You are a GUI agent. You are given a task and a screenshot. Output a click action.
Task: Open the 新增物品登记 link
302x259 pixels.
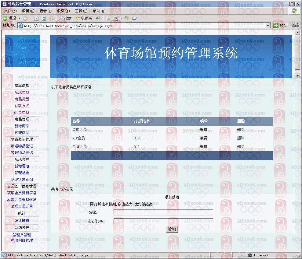coord(22,146)
